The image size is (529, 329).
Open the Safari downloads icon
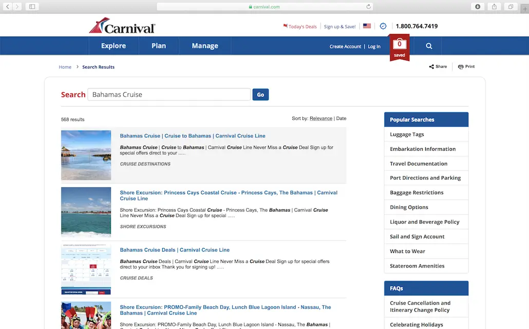coord(478,6)
